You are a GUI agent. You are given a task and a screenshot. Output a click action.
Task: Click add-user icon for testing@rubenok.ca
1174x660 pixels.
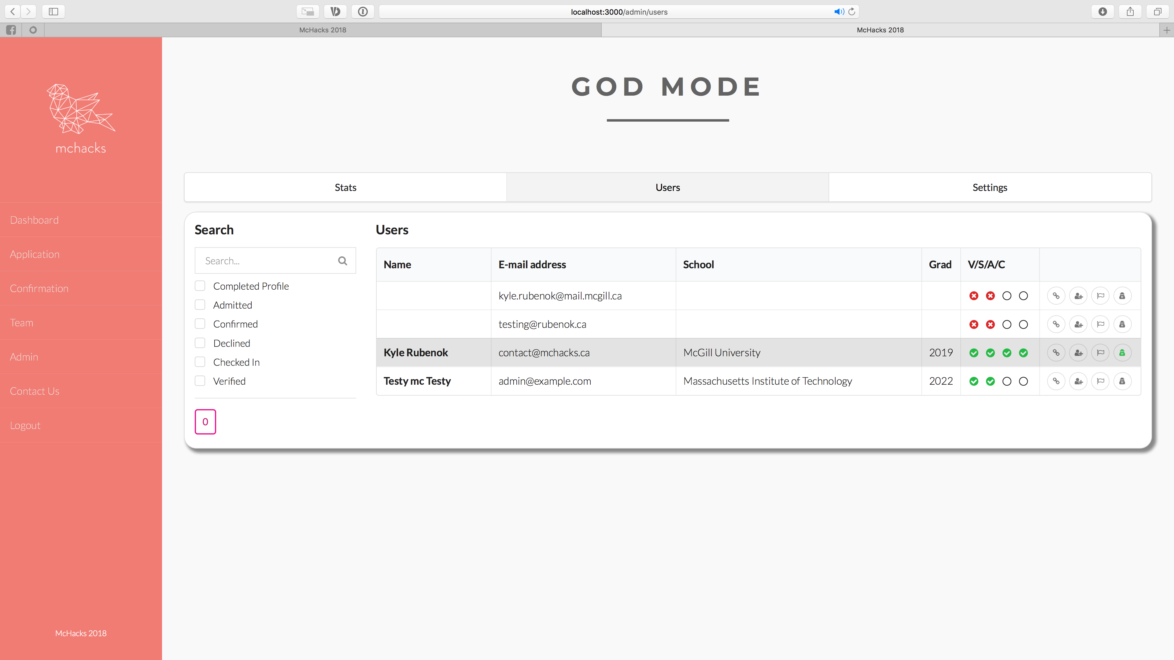point(1078,324)
